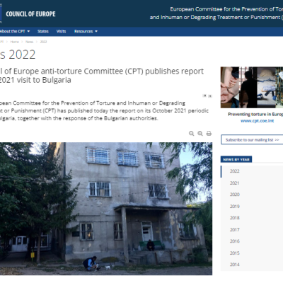Click the NEWS BY YEAR heading
This screenshot has height=283, width=283.
[x=236, y=159]
